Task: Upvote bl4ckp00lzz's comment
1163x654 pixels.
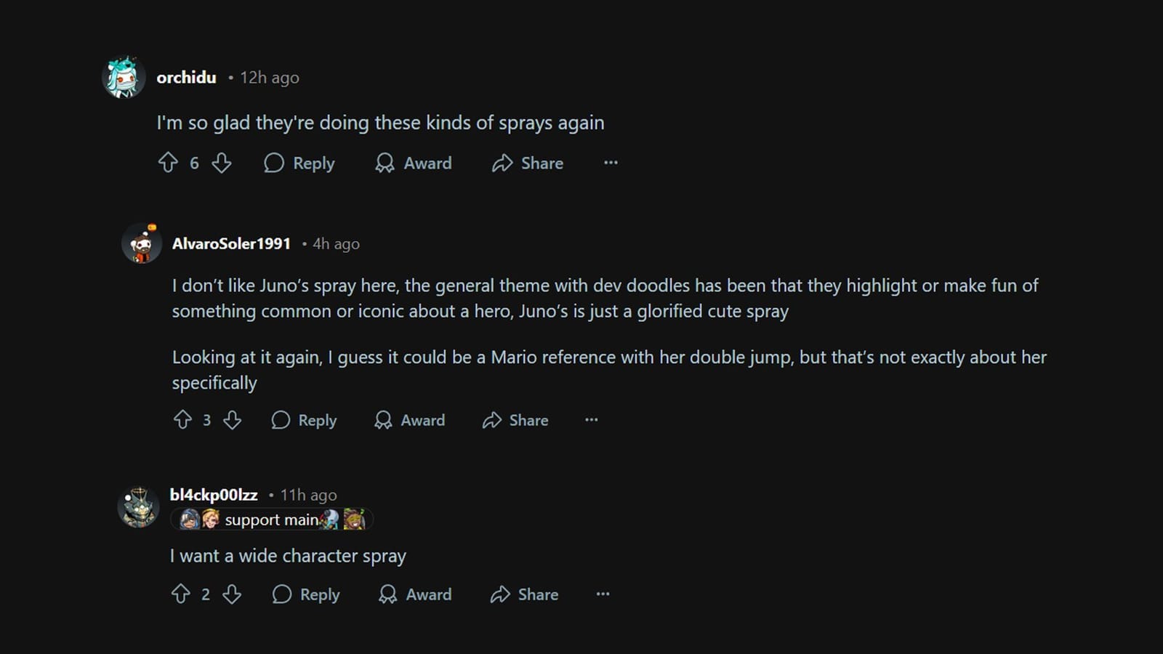Action: click(x=181, y=594)
